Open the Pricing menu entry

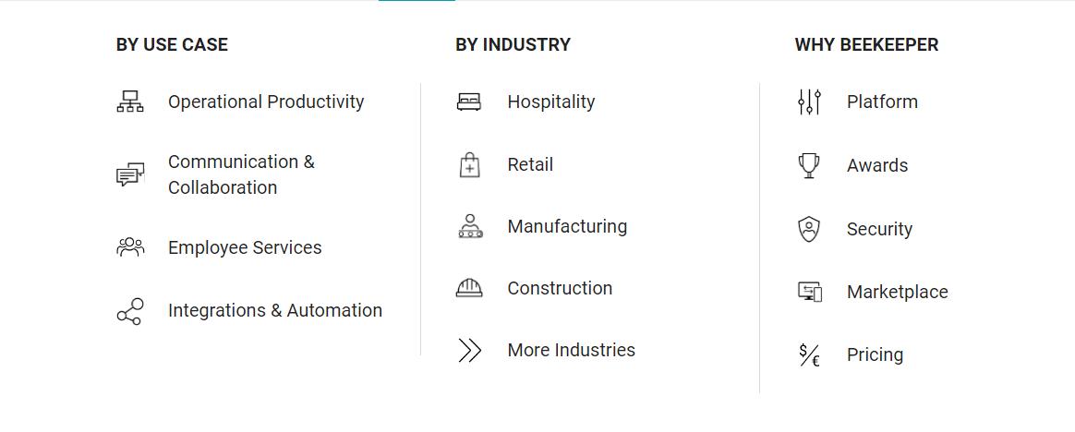tap(875, 354)
